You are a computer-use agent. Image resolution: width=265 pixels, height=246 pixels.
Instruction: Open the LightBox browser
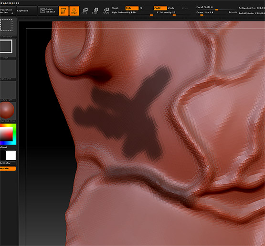click(27, 11)
